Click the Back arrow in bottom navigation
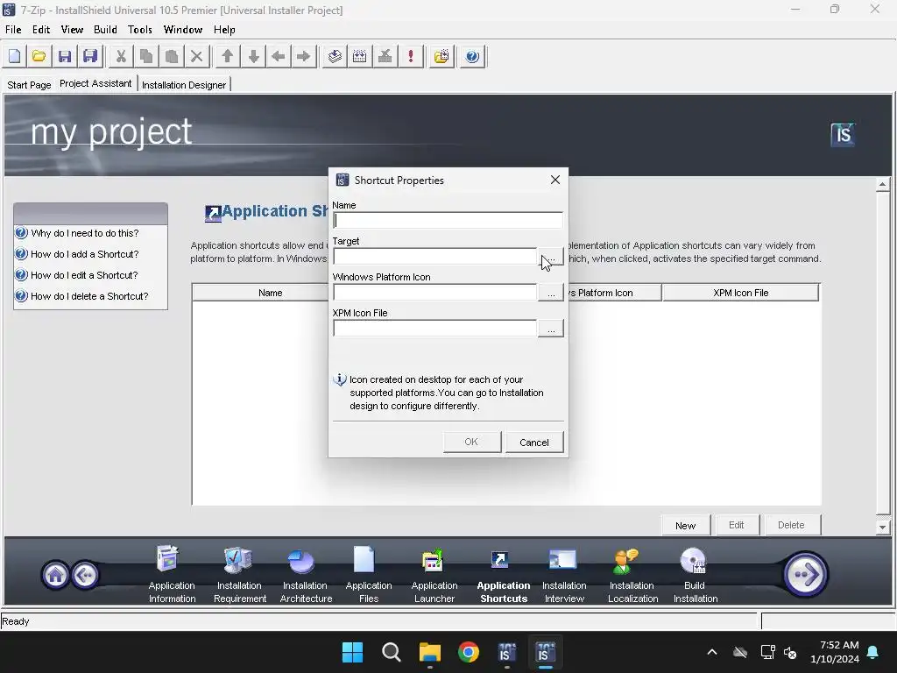Image resolution: width=897 pixels, height=673 pixels. (x=85, y=575)
